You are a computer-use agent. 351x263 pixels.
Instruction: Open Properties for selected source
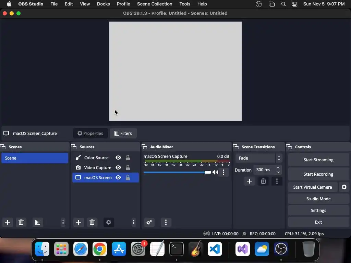coord(90,133)
